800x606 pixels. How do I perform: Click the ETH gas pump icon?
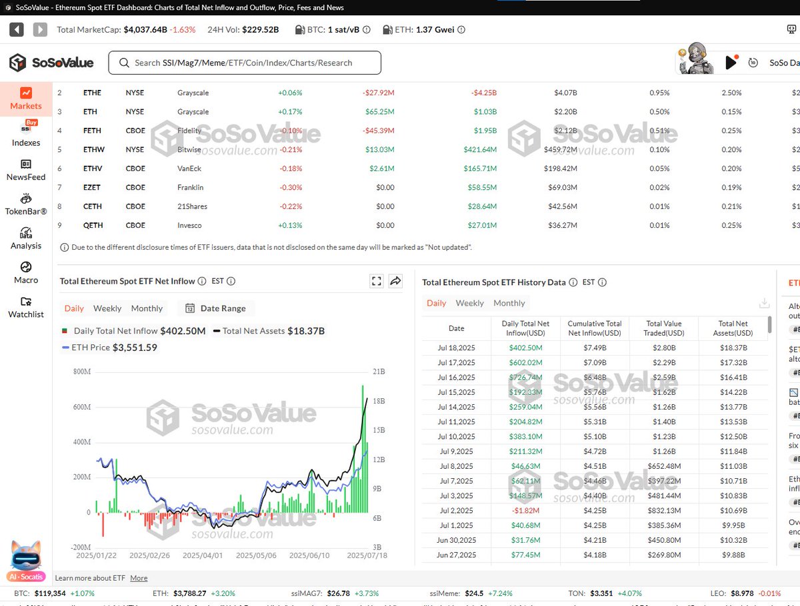tap(388, 30)
